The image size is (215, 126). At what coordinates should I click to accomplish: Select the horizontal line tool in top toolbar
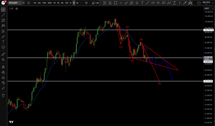121,3
